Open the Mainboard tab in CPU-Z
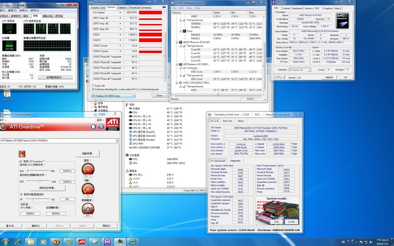394x246 pixels. click(x=297, y=8)
